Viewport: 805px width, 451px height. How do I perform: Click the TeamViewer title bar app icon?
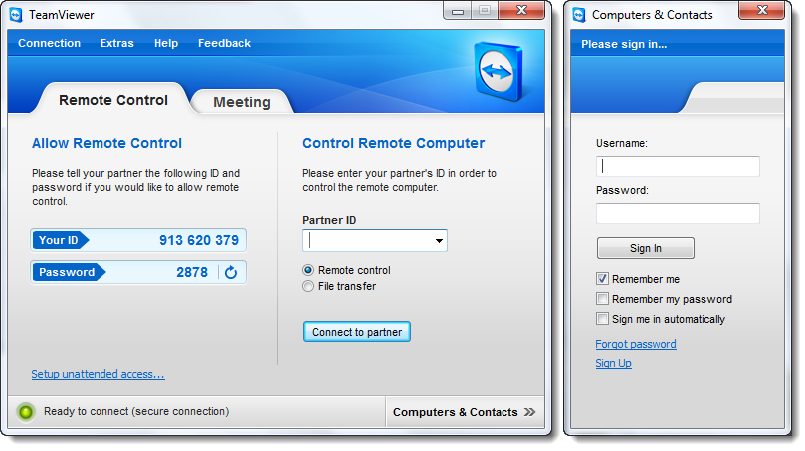click(x=16, y=15)
